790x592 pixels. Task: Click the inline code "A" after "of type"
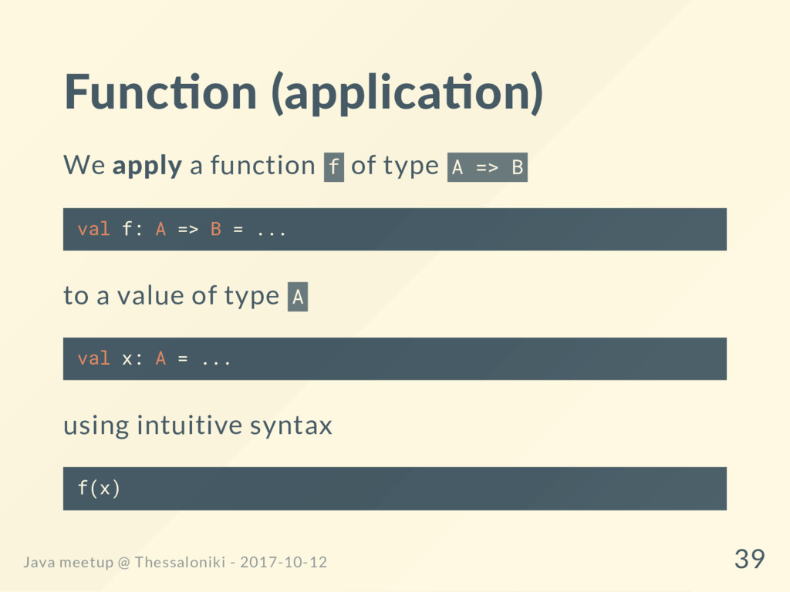(298, 296)
